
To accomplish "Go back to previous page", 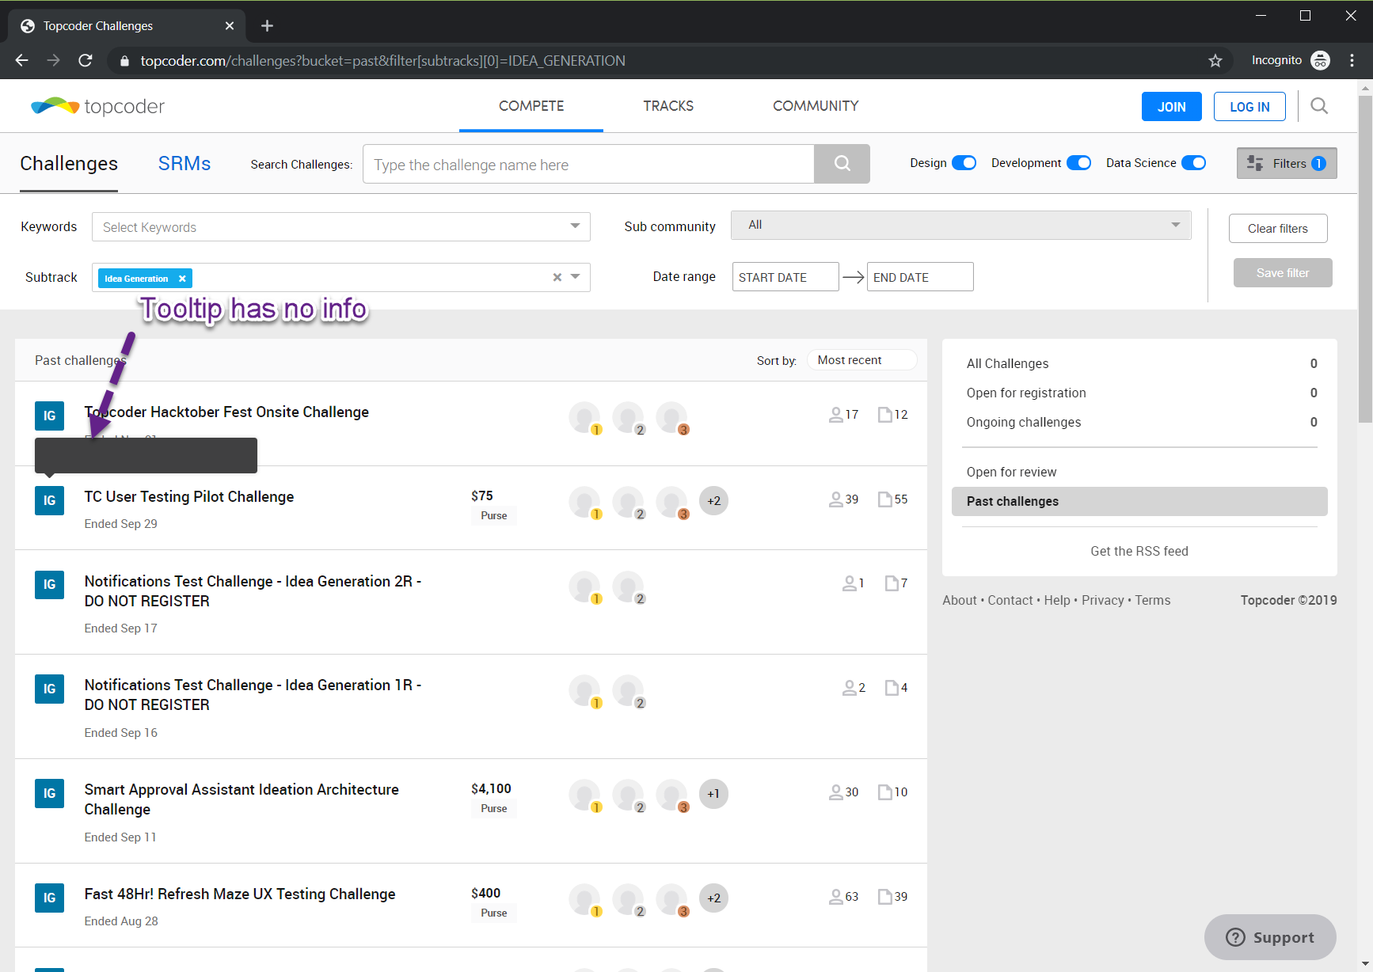I will click(22, 60).
